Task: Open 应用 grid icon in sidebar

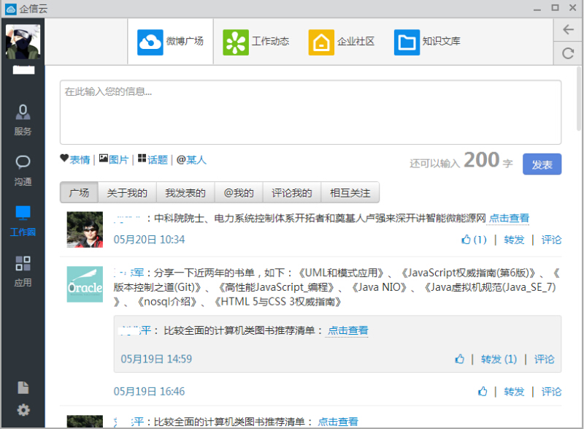Action: pyautogui.click(x=23, y=271)
